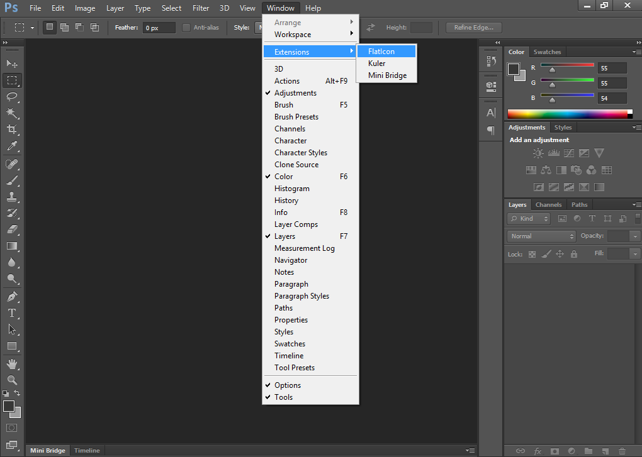The image size is (642, 457).
Task: Select the Spot Healing Brush tool
Action: point(12,164)
